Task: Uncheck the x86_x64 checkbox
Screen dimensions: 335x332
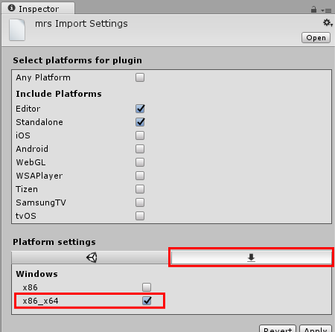Action: (147, 301)
